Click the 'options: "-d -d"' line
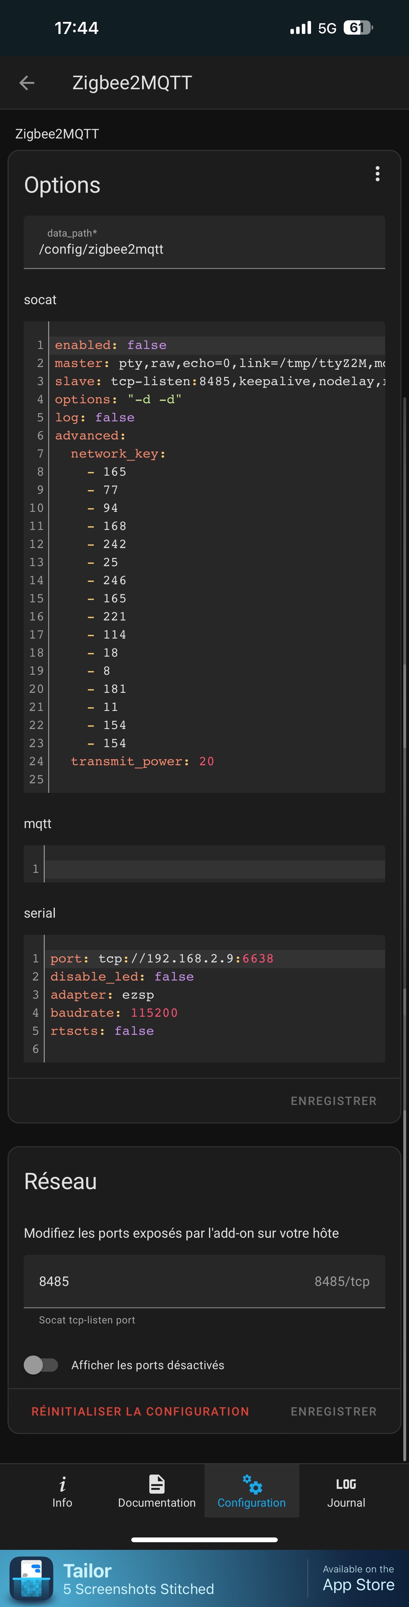Viewport: 409px width, 1607px height. (x=118, y=399)
